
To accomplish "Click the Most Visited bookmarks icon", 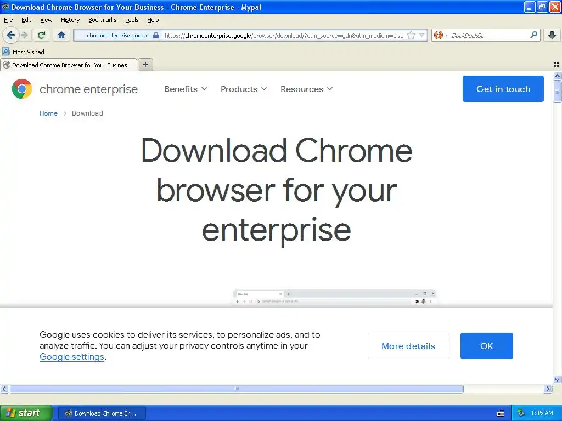I will [x=6, y=52].
